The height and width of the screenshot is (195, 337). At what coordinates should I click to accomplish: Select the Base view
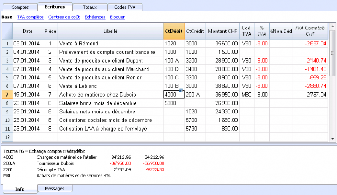point(7,17)
